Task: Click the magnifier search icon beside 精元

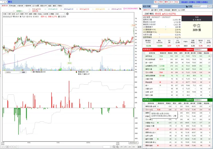Action: pos(5,2)
